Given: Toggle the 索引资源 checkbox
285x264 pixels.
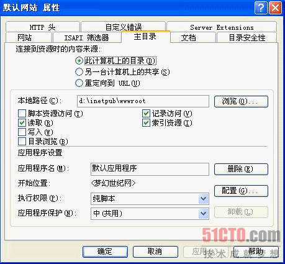Looking at the screenshot, I should [x=146, y=123].
